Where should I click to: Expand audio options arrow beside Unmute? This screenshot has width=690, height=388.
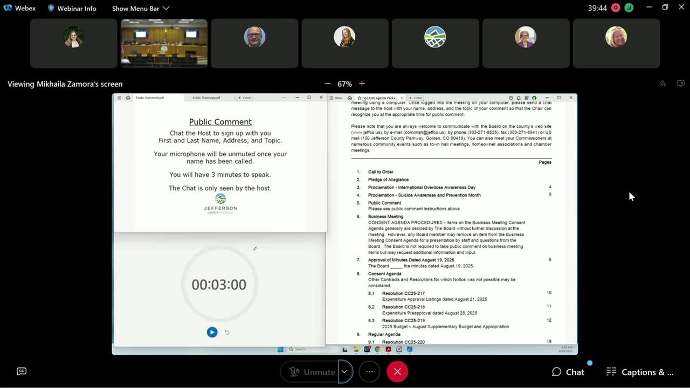point(344,372)
